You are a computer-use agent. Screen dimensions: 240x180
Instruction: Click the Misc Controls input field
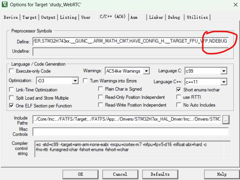(x=131, y=132)
